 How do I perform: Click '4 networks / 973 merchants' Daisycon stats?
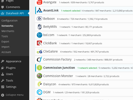click(73, 84)
